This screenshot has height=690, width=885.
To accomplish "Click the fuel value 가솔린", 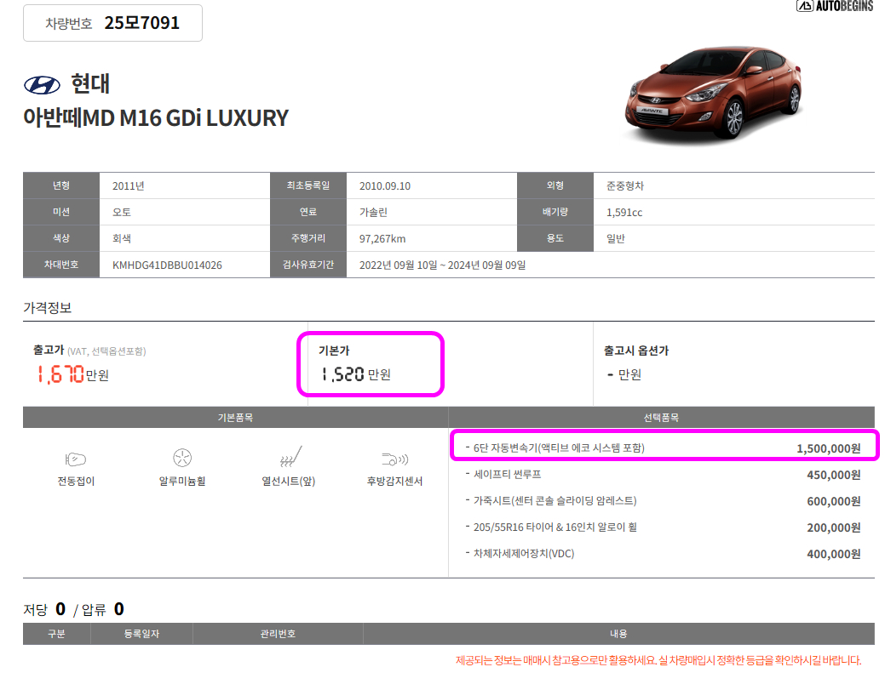I will [x=374, y=213].
